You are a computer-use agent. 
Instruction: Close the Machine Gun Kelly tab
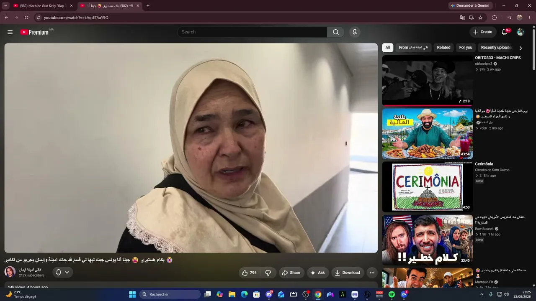pyautogui.click(x=72, y=6)
